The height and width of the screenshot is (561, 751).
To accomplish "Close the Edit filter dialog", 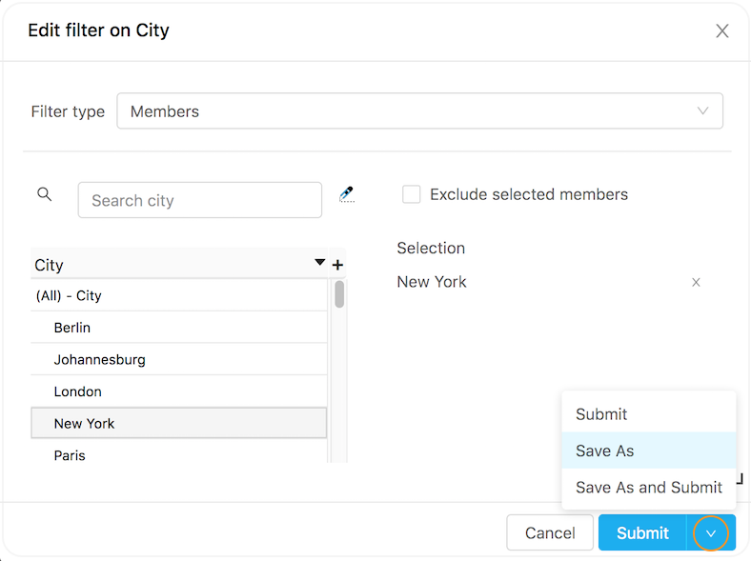I will 722,31.
